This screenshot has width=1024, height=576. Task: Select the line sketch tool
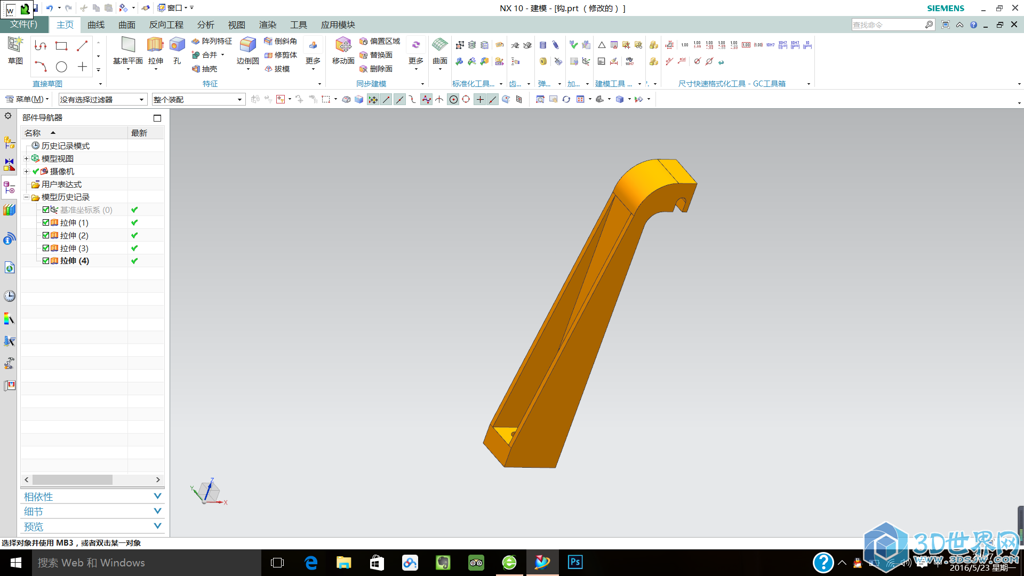[x=82, y=46]
